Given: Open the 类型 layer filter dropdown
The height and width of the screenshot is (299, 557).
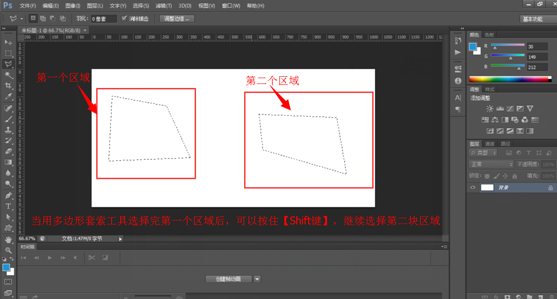Looking at the screenshot, I should (x=482, y=153).
